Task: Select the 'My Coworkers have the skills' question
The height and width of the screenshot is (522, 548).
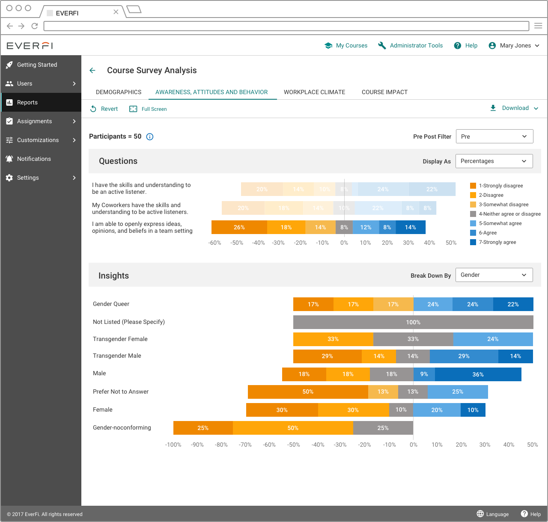Action: (x=140, y=209)
